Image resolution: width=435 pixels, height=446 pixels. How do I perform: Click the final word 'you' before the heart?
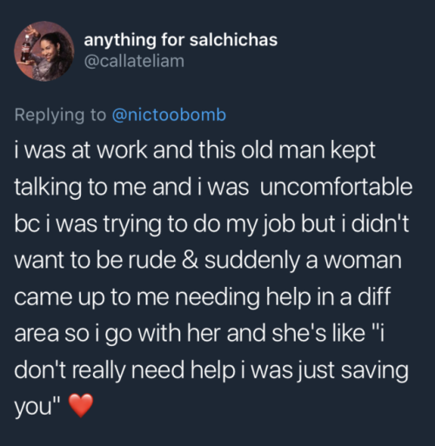tap(33, 407)
